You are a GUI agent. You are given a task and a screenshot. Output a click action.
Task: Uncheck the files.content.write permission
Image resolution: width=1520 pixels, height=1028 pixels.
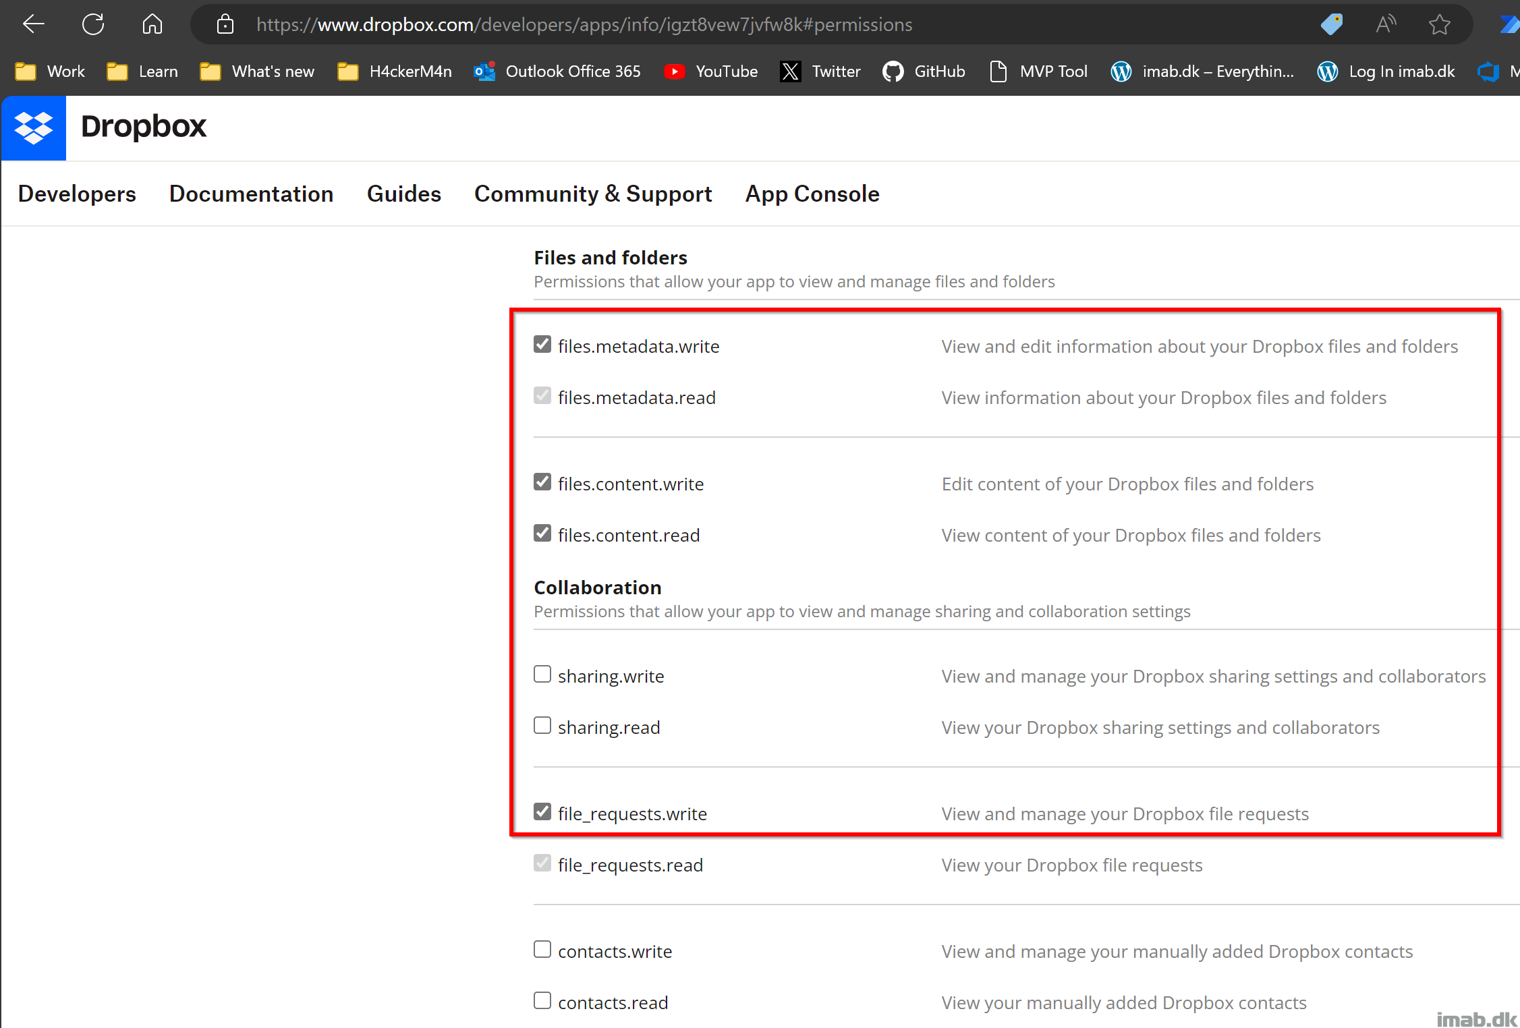click(x=542, y=482)
